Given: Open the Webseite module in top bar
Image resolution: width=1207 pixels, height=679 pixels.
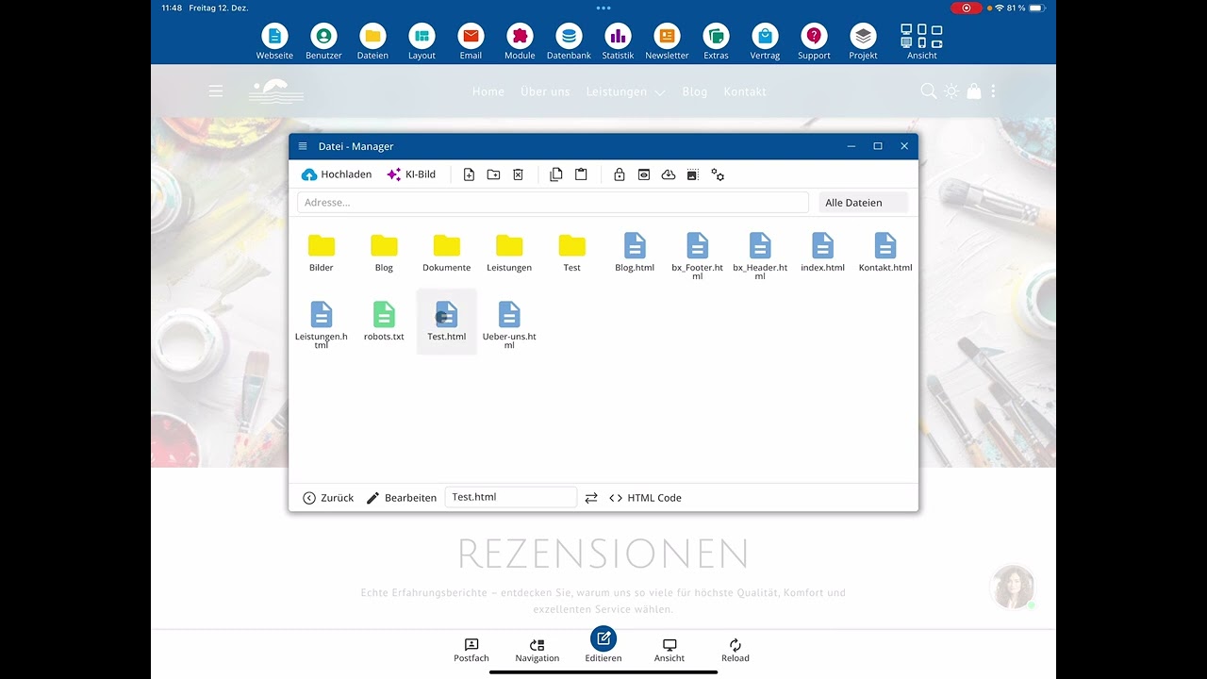Looking at the screenshot, I should [274, 42].
